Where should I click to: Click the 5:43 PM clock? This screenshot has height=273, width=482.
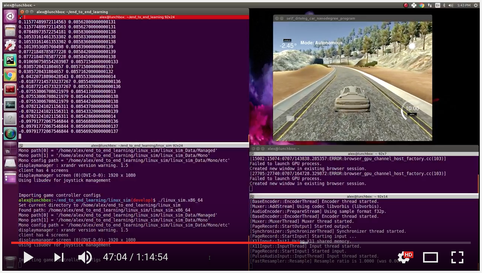[x=464, y=5]
